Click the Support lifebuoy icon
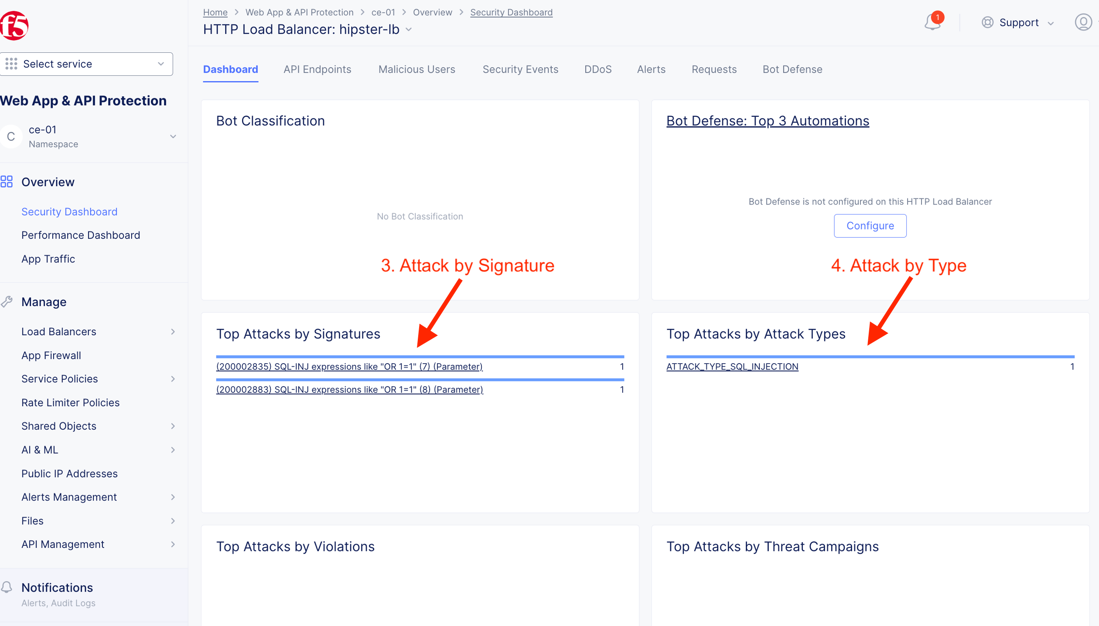The height and width of the screenshot is (626, 1099). click(987, 22)
